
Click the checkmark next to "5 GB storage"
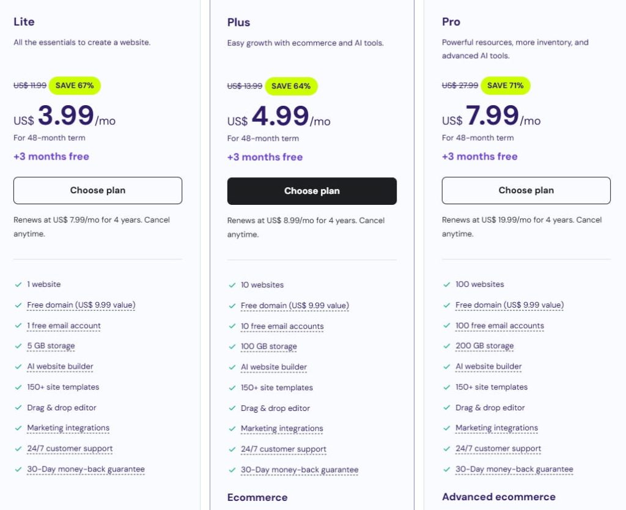point(18,346)
